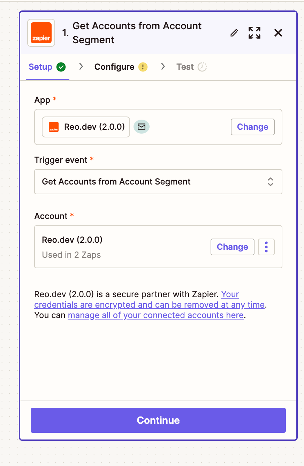Click the Trigger event up-down chevron arrows
This screenshot has height=466, width=304.
(x=271, y=182)
